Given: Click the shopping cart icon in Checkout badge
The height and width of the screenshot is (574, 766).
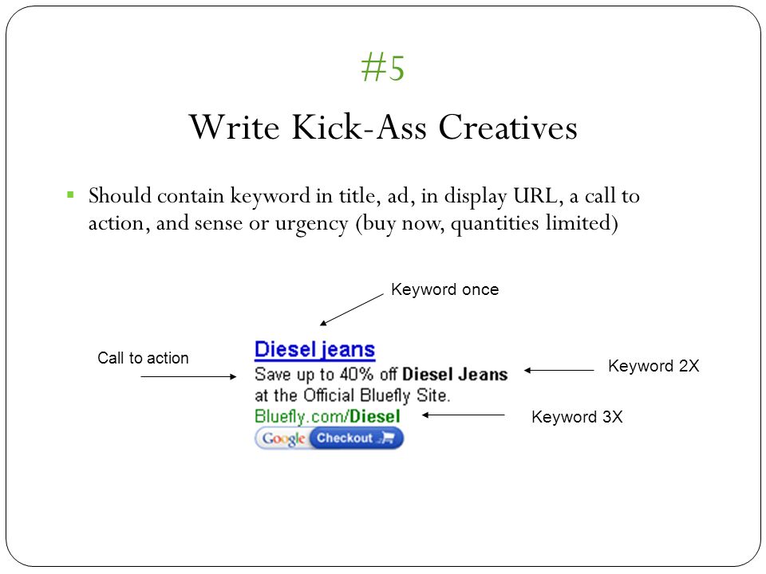Looking at the screenshot, I should point(388,438).
